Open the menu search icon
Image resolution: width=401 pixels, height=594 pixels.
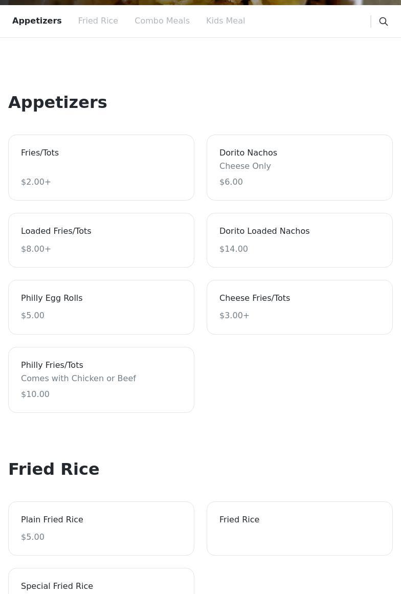pyautogui.click(x=383, y=21)
